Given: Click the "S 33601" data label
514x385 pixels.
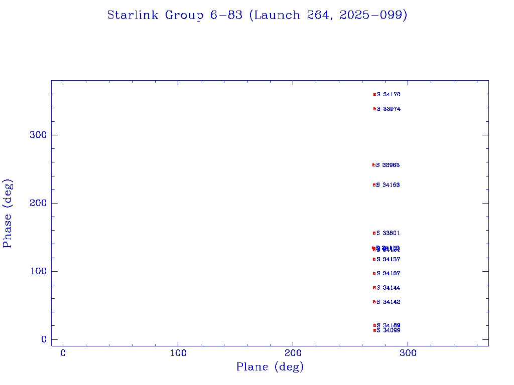Looking at the screenshot, I should [388, 233].
